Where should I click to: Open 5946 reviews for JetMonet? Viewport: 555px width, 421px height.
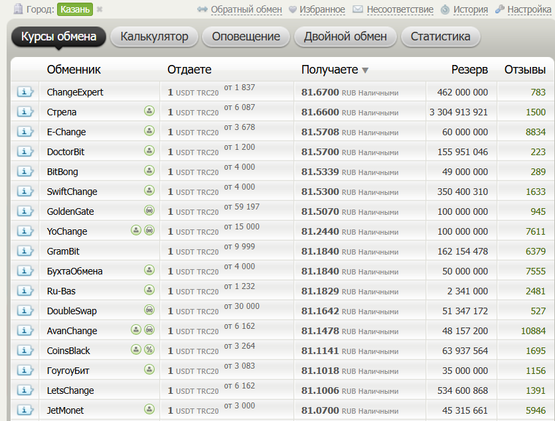[x=536, y=410]
